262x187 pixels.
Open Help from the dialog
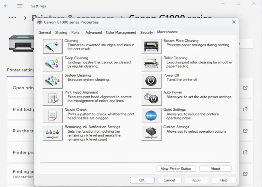pos(224,180)
